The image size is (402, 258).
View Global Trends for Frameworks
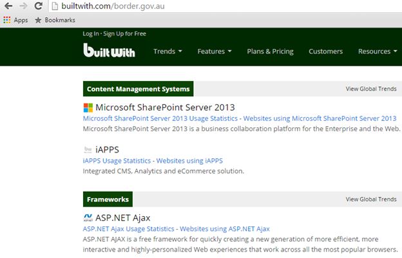click(371, 199)
